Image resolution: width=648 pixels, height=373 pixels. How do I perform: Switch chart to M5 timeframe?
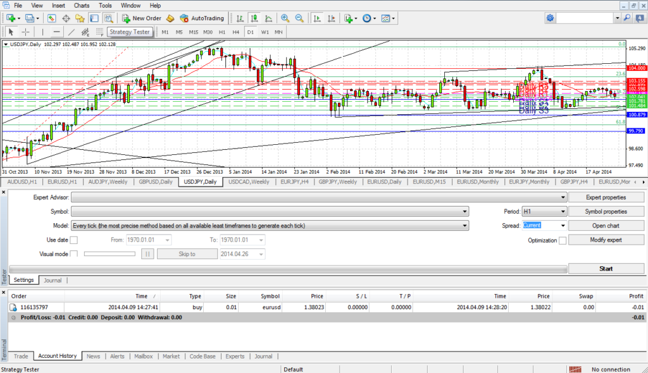(179, 32)
